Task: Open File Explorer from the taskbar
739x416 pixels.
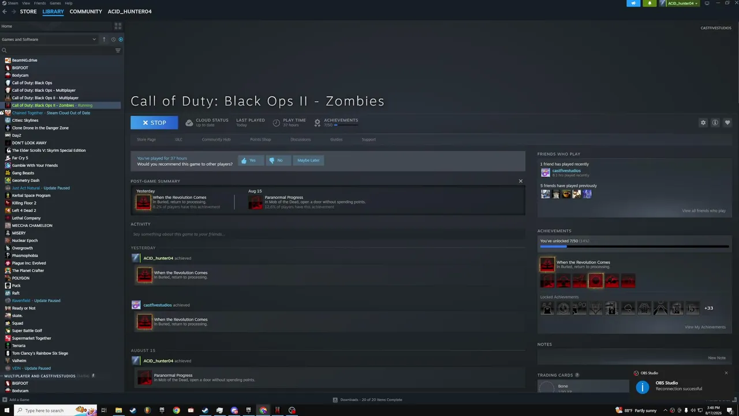Action: coord(118,410)
